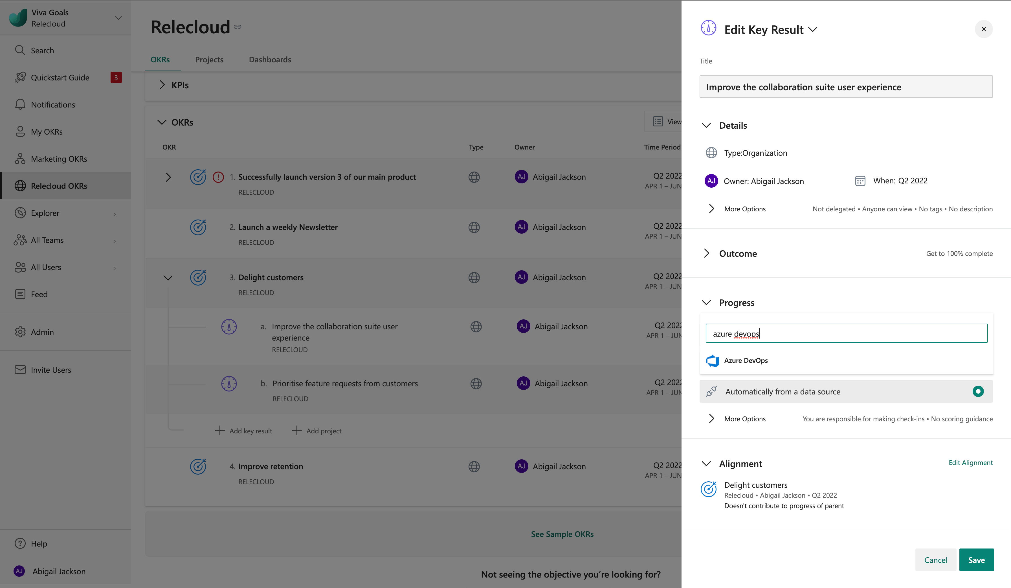Screen dimensions: 1011x588
Task: Expand the Outcome section
Action: 707,253
